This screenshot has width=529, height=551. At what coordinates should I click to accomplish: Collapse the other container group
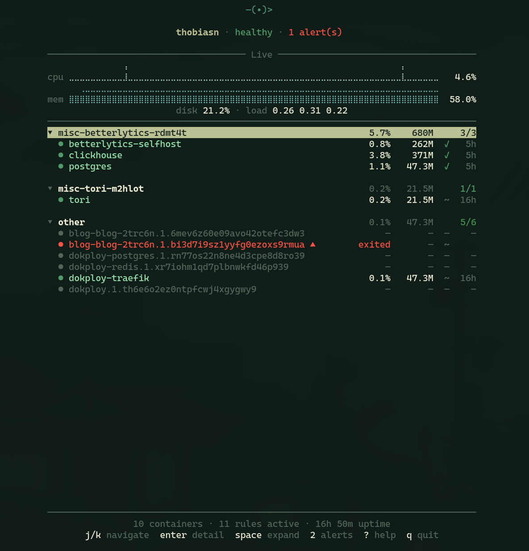pos(50,222)
